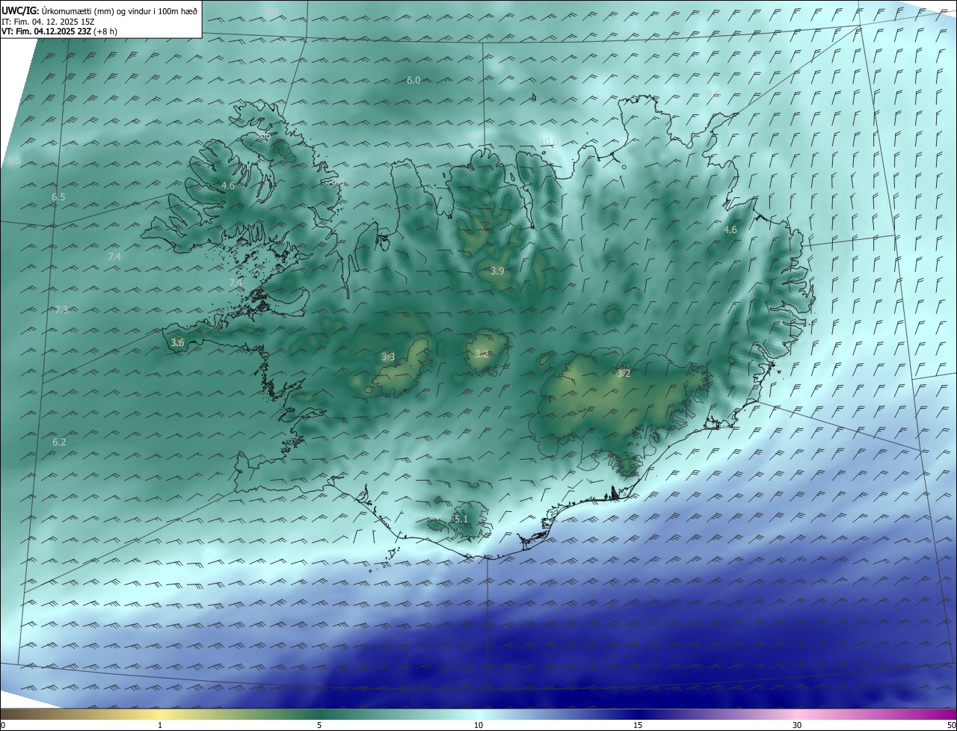The image size is (957, 731).
Task: Click the 1 label on the color scale
Action: pos(160,725)
